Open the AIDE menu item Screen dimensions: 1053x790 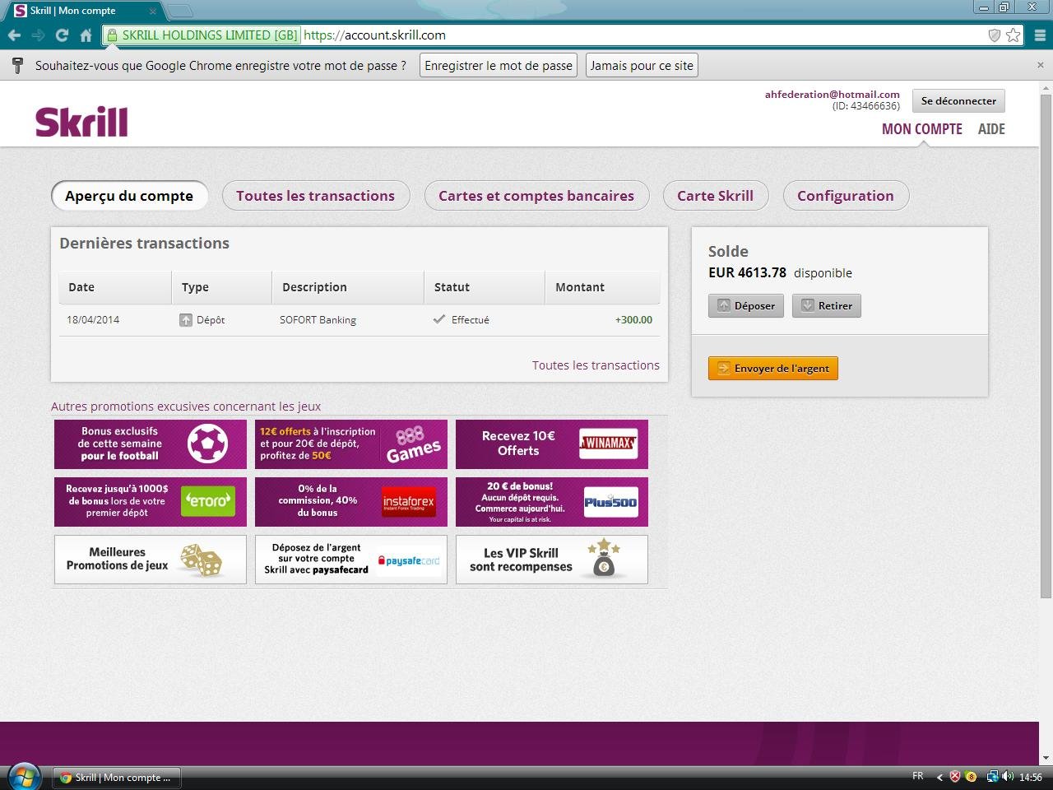991,129
